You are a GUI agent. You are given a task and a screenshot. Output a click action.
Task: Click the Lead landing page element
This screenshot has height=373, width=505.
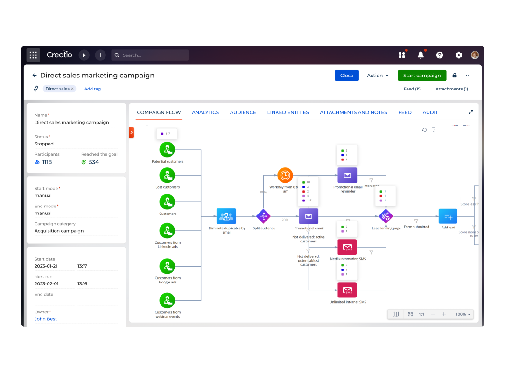pos(385,216)
